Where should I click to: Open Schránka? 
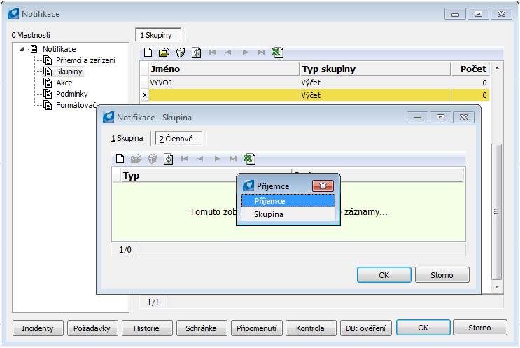[x=202, y=328]
